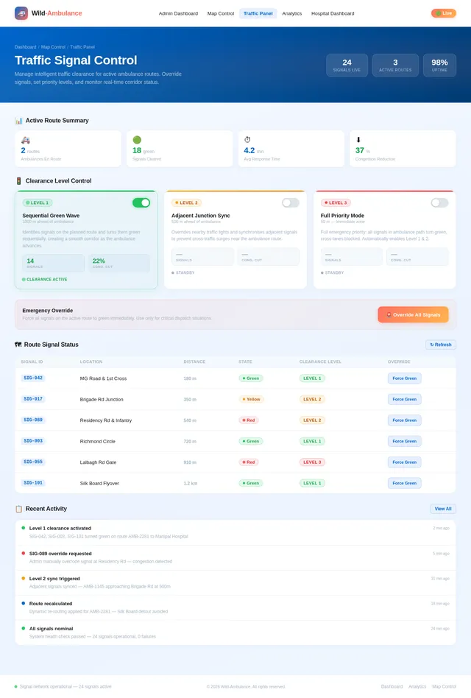Click the footer Map Control link
The width and height of the screenshot is (471, 698).
[x=444, y=686]
